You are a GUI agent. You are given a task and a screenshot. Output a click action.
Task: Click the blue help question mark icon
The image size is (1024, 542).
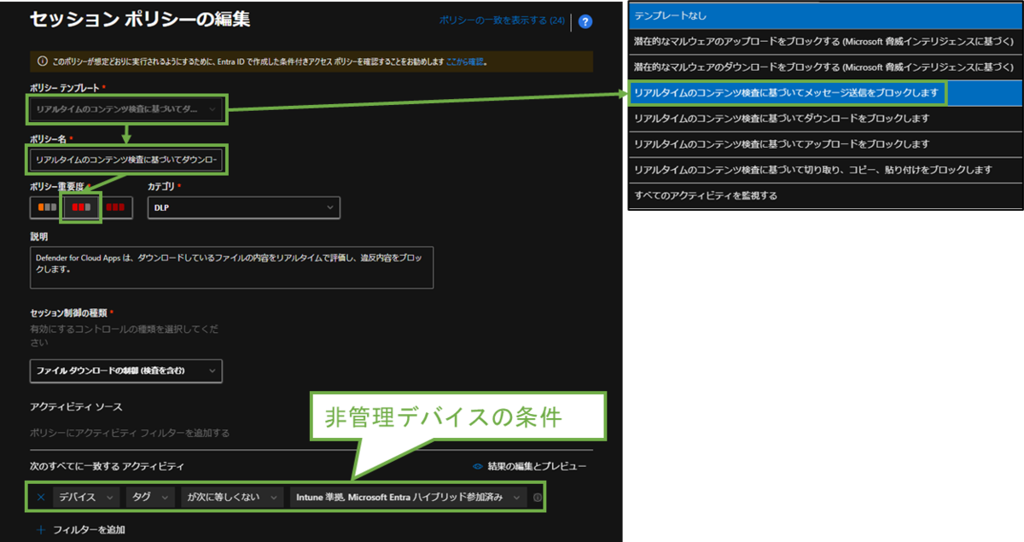[585, 21]
